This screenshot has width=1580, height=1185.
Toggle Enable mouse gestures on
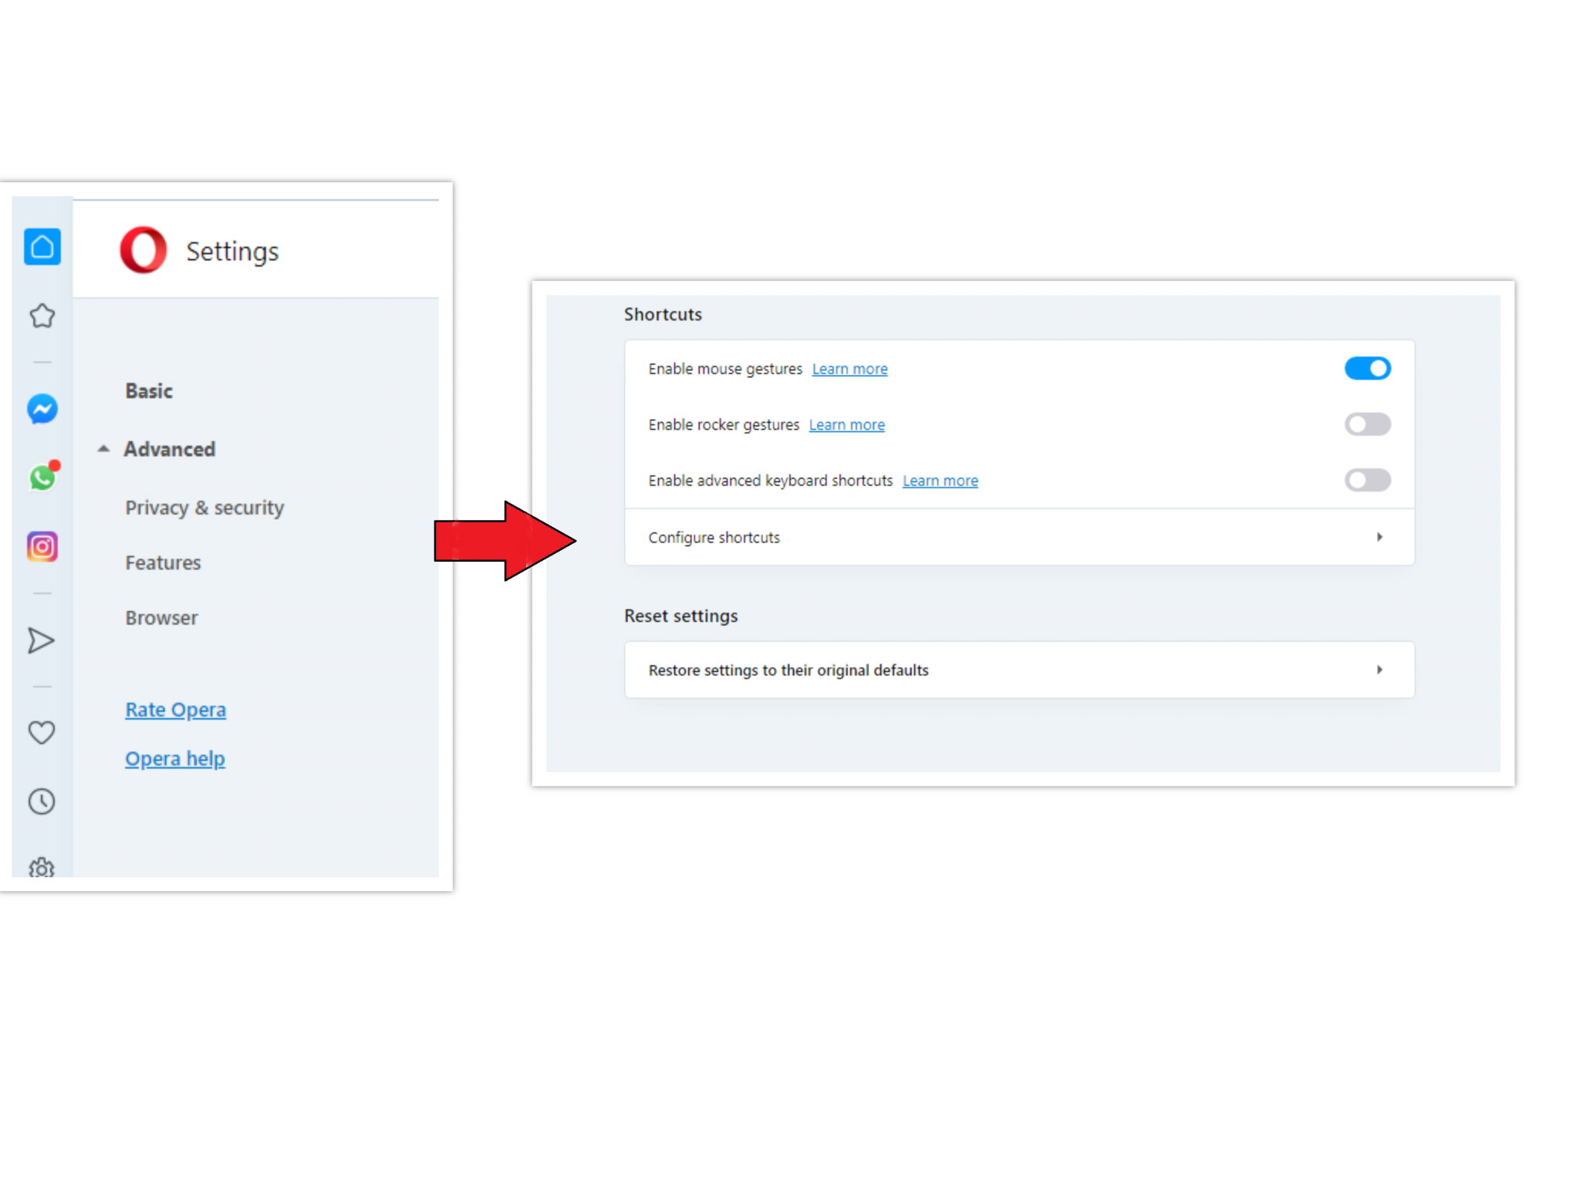click(x=1367, y=369)
